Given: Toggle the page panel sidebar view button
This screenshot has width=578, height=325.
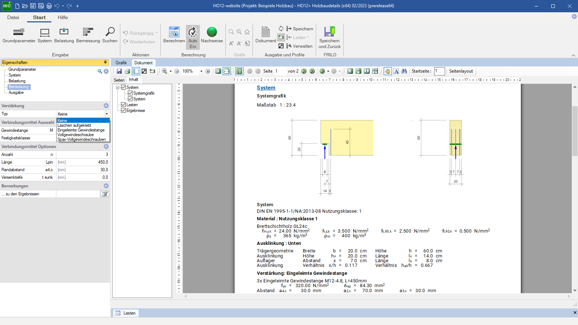Looking at the screenshot, I should (x=136, y=71).
